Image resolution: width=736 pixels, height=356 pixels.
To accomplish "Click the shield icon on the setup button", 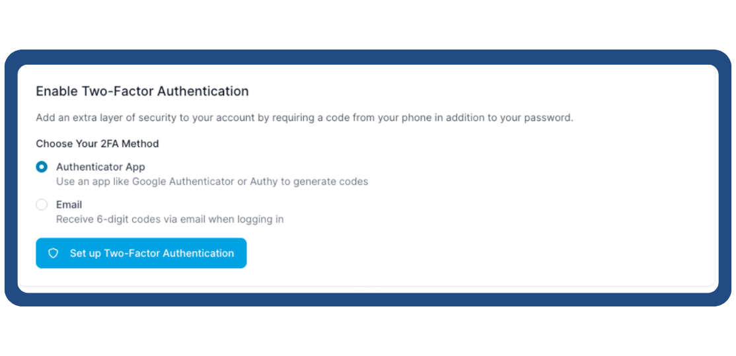I will (x=54, y=253).
